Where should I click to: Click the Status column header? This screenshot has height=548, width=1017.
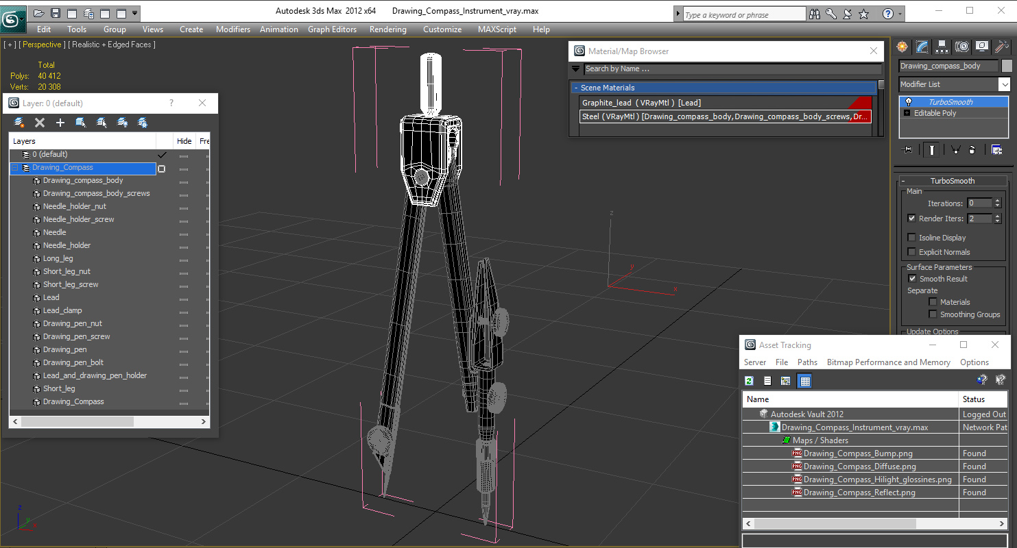point(983,399)
